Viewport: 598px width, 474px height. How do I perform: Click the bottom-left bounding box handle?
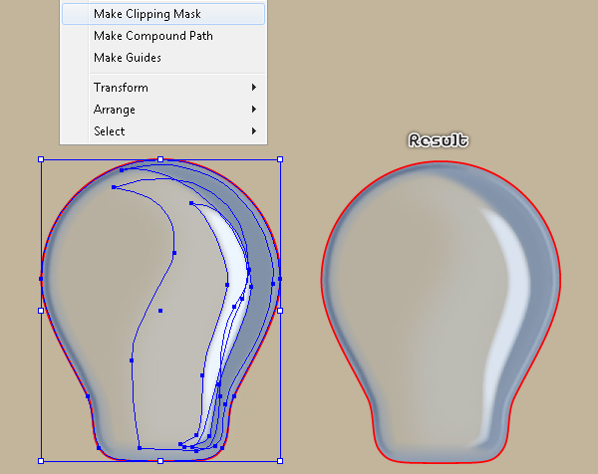coord(41,461)
